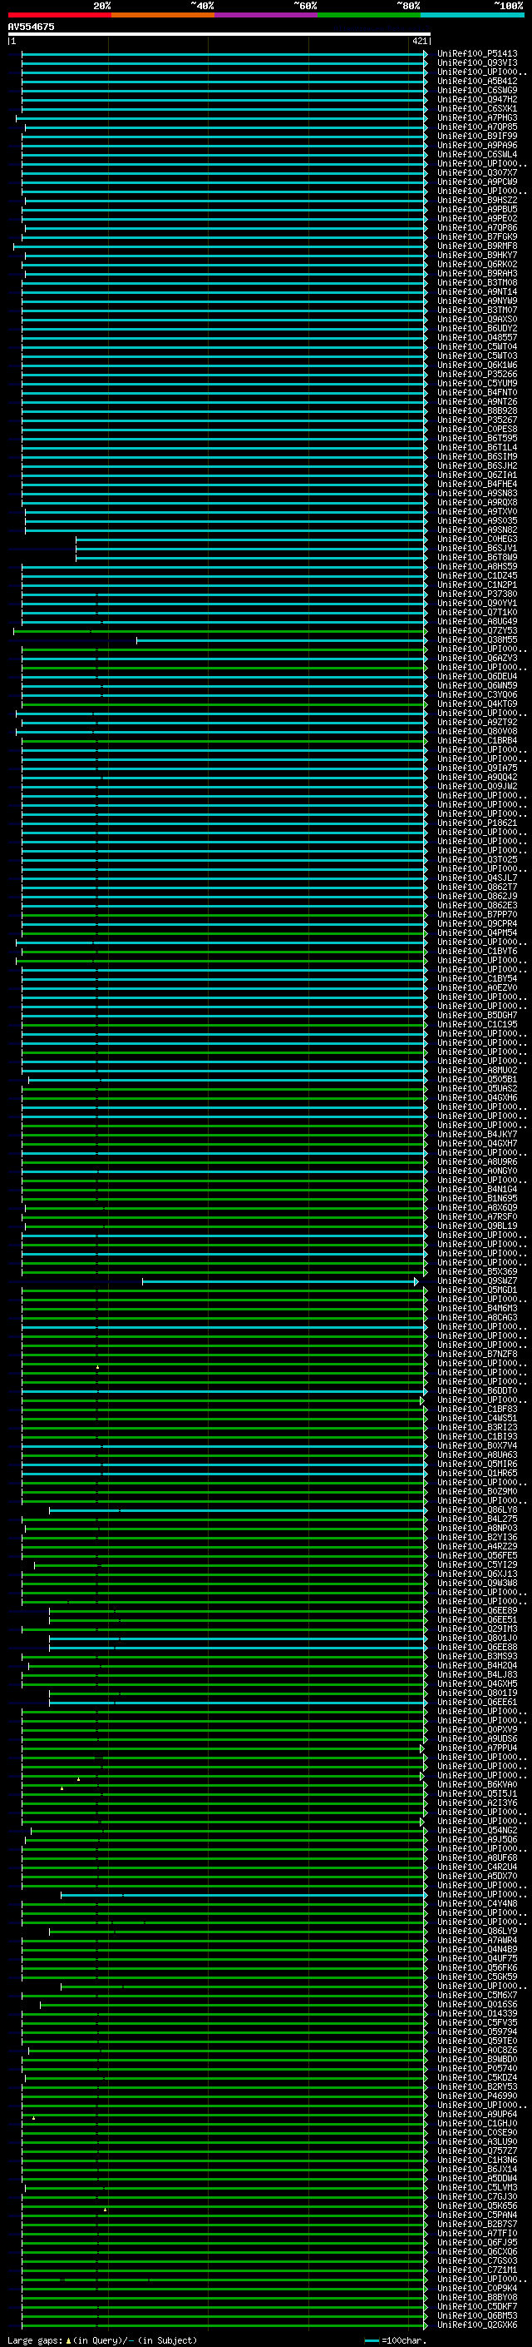Follow the UniRef100_B6DDT0 hit link
The height and width of the screenshot is (2347, 532).
click(x=476, y=1390)
